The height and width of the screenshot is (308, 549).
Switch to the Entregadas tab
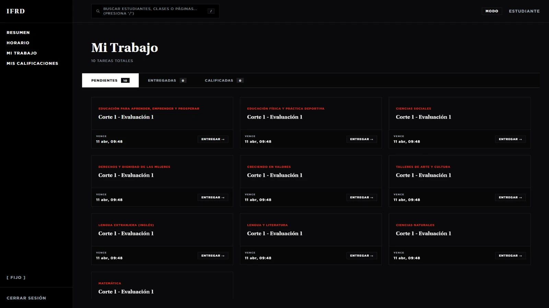point(167,81)
